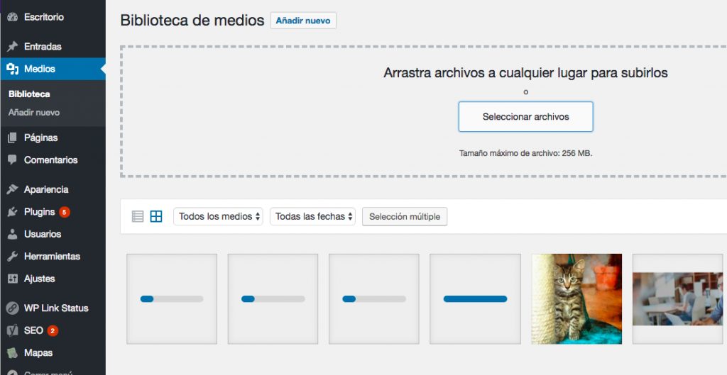
Task: Open the Medios menu item
Action: pos(53,69)
